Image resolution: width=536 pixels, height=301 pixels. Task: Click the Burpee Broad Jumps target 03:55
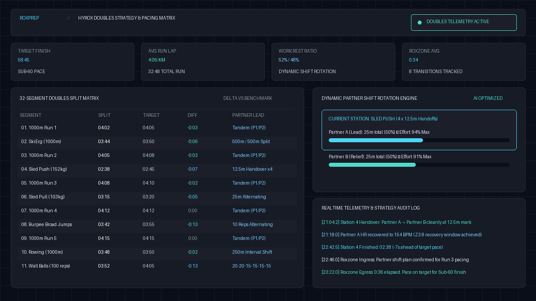(x=149, y=224)
